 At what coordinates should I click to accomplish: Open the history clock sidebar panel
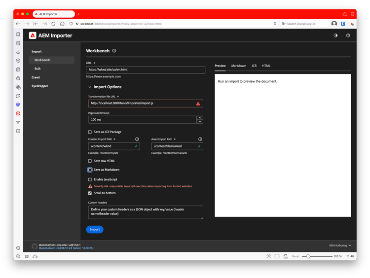tap(18, 61)
